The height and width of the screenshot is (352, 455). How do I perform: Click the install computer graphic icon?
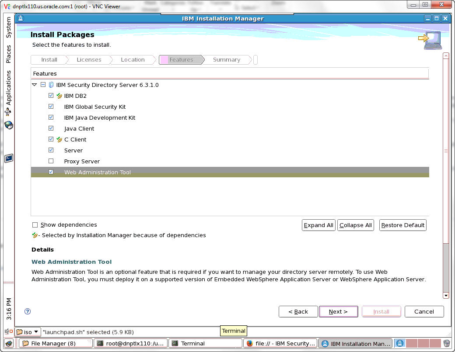(430, 40)
